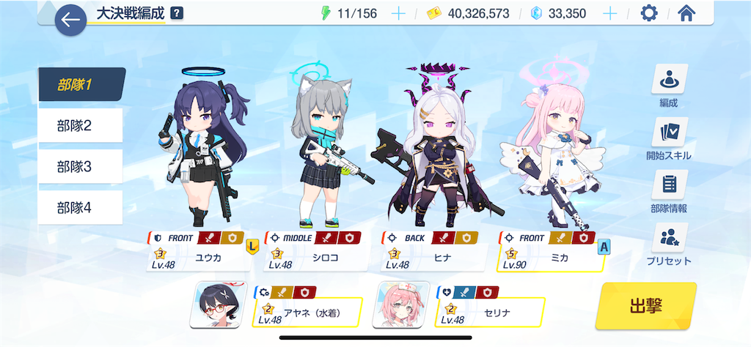Tap the yellow 出撃 sortie button
Viewport: 751px width, 347px height.
tap(646, 306)
